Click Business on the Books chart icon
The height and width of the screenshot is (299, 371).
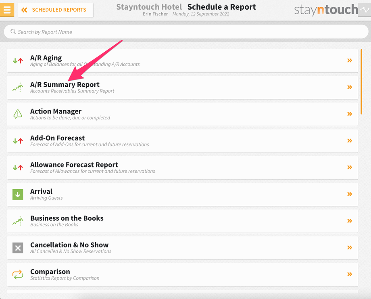(x=18, y=221)
